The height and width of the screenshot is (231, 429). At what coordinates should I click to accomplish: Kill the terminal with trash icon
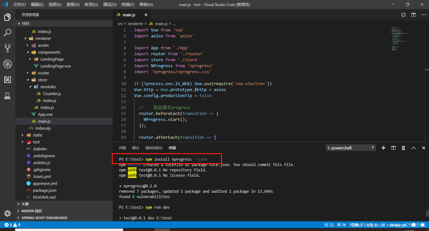[x=404, y=148]
